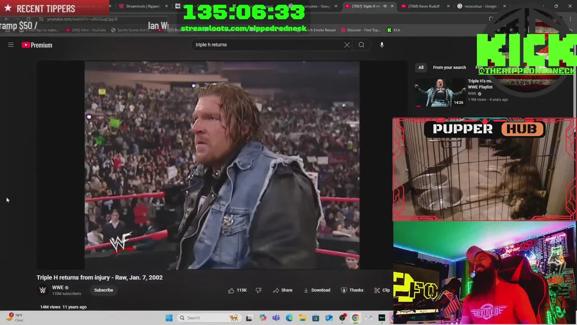Close the Triple H returns browser tab

coord(392,6)
